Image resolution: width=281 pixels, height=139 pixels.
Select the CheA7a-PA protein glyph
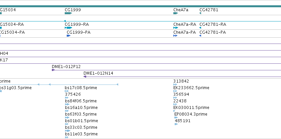[x=175, y=36]
